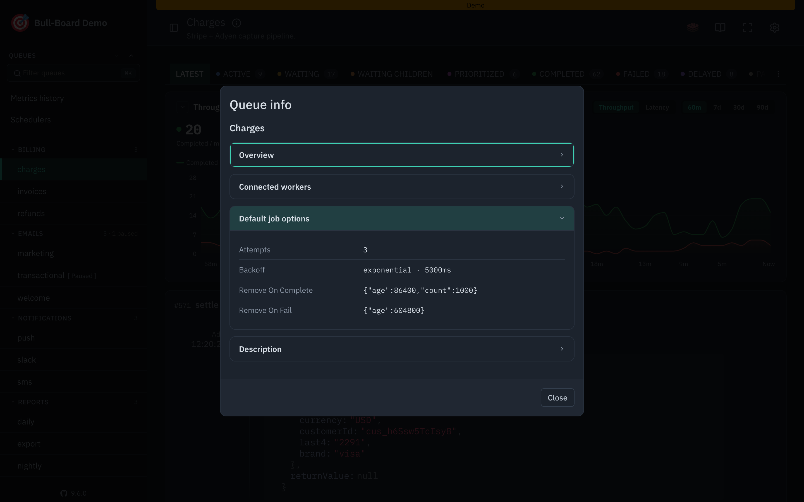
Task: Open the documentation book icon
Action: click(x=720, y=27)
